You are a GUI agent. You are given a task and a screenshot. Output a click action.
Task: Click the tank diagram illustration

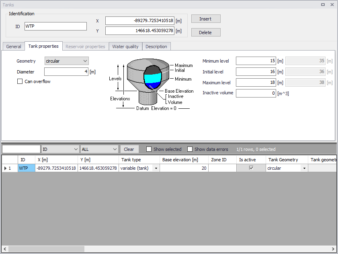tap(152, 84)
